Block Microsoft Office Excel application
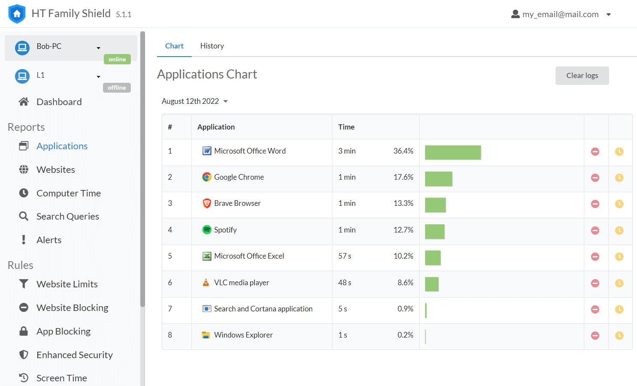Viewport: 637px width, 386px height. 595,256
